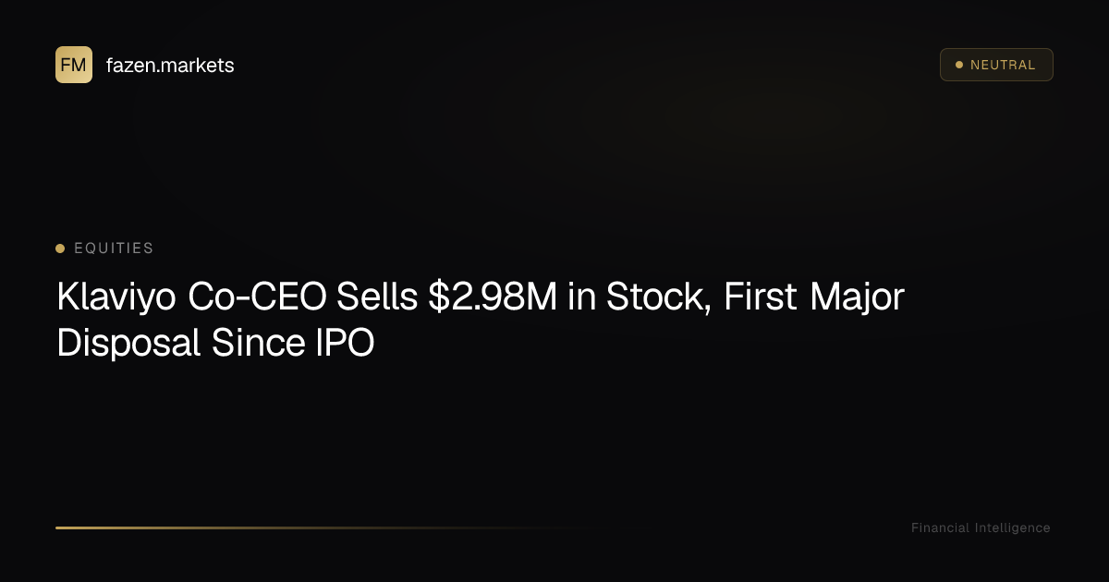Click the word Intelligence in footer

click(1013, 527)
